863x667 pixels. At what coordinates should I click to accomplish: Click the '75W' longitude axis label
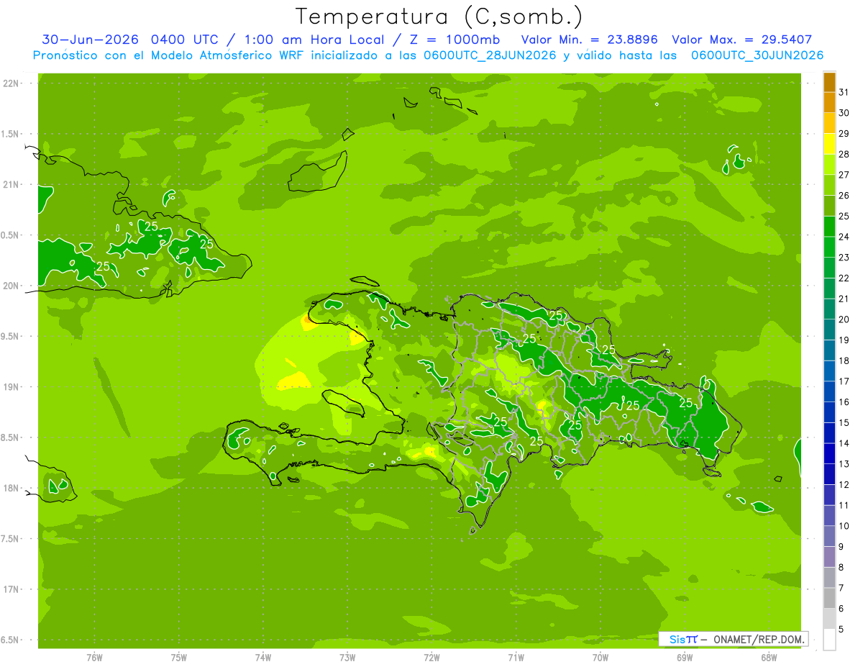(179, 658)
